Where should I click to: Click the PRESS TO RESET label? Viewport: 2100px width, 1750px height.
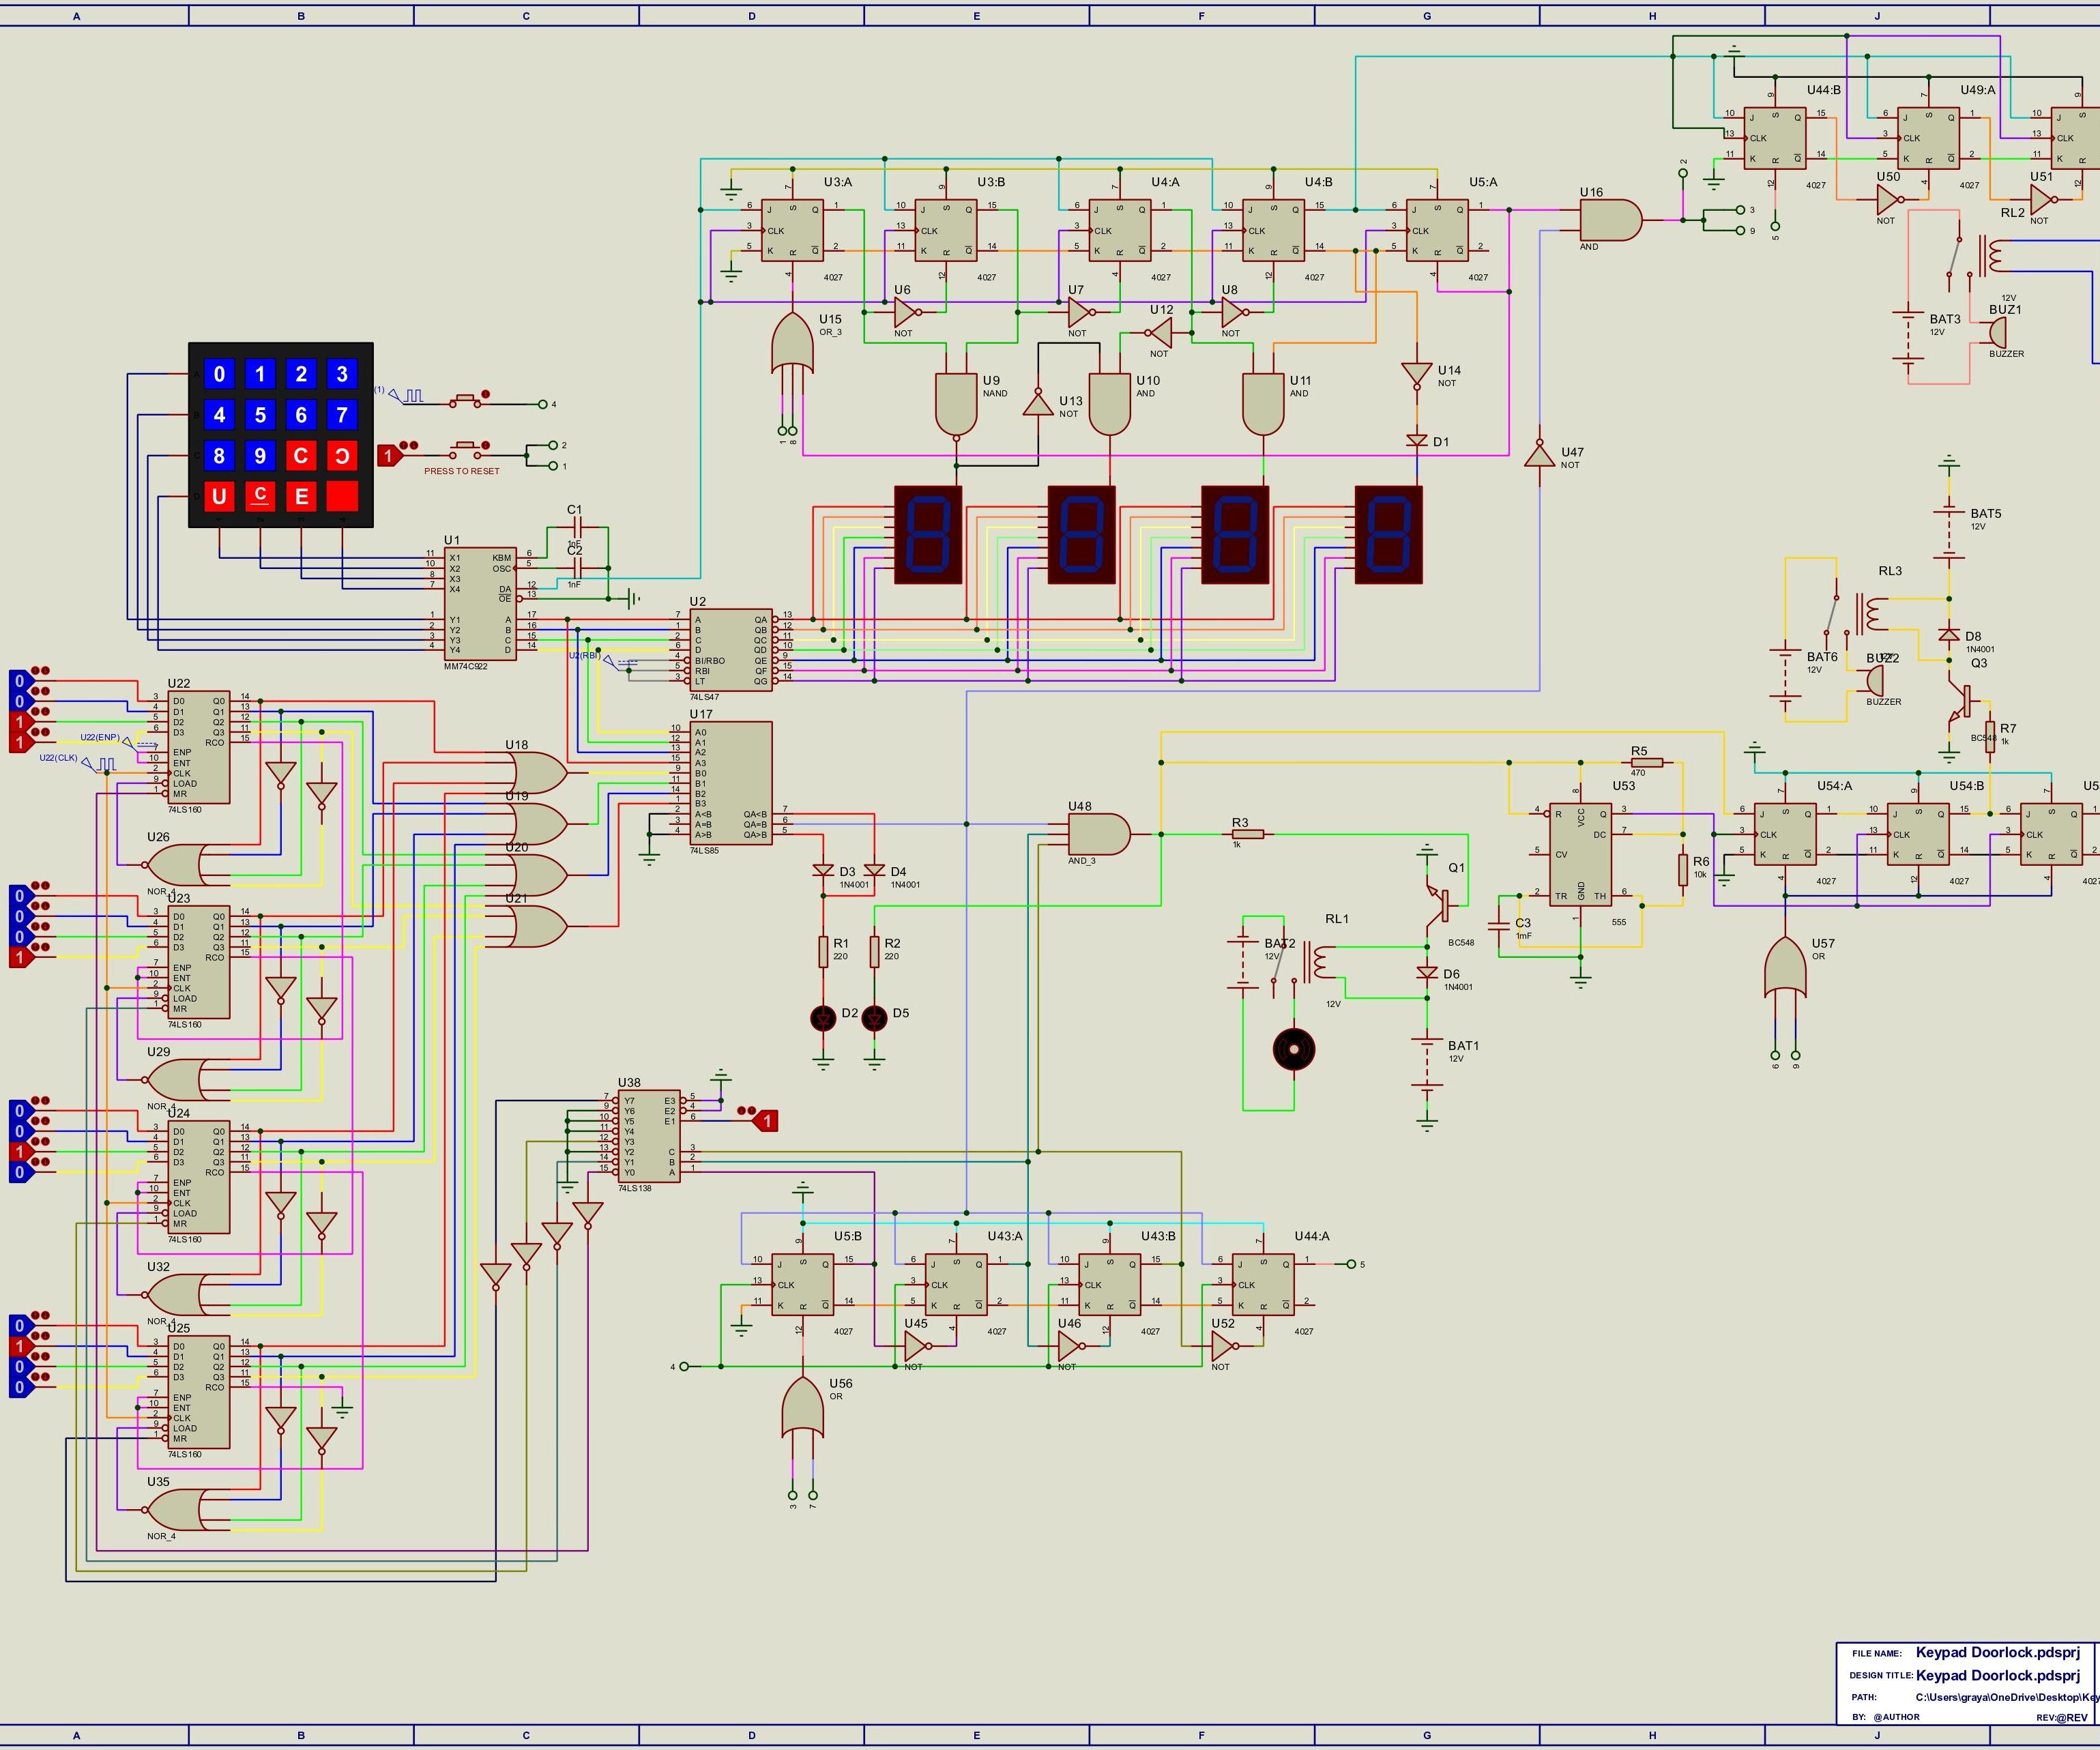[x=461, y=471]
